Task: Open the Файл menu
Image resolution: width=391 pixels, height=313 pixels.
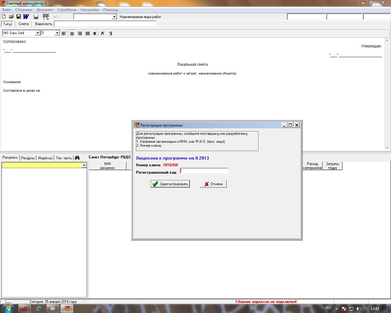Action: (6, 10)
